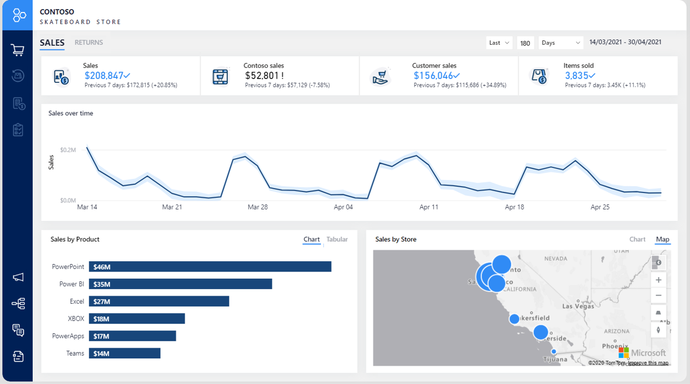Click the $0.2M axis label
The height and width of the screenshot is (384, 690).
point(68,149)
